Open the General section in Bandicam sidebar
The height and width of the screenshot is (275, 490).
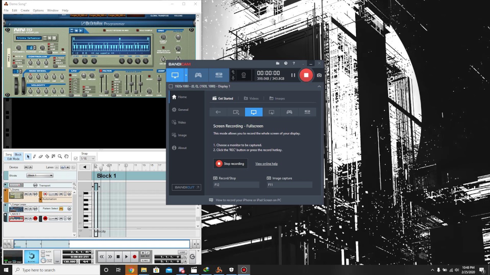tap(180, 110)
